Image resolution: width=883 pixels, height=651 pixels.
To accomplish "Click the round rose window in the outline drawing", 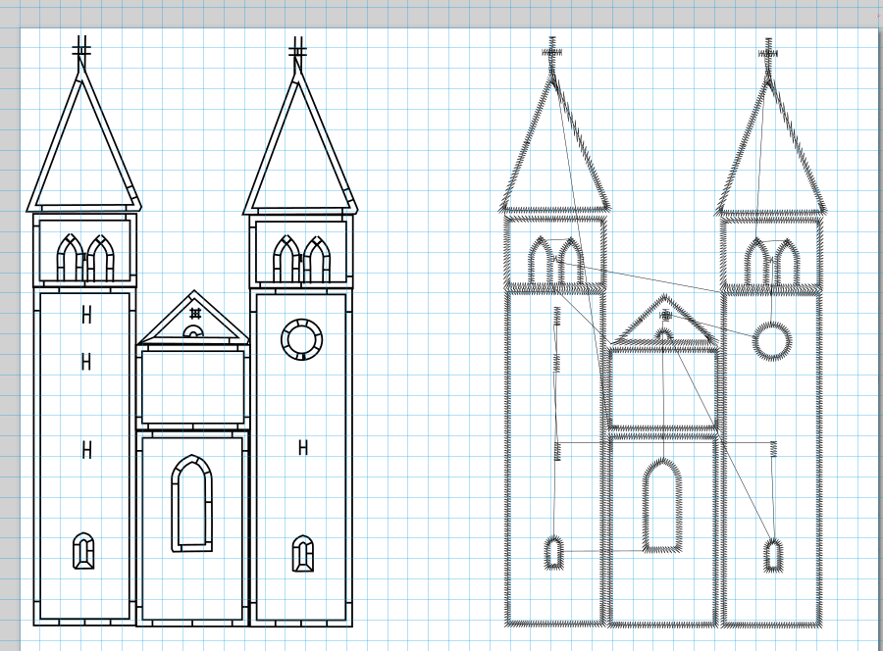I will tap(301, 338).
